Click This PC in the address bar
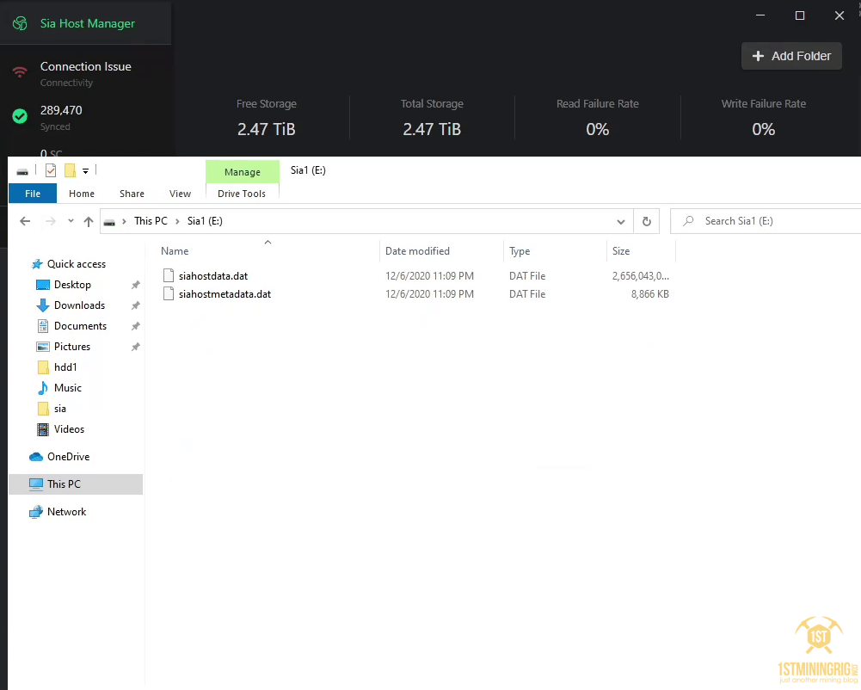861x690 pixels. 151,221
